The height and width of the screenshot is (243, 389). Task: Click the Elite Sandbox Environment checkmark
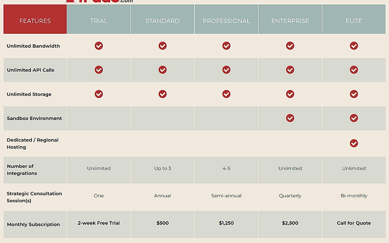[354, 118]
